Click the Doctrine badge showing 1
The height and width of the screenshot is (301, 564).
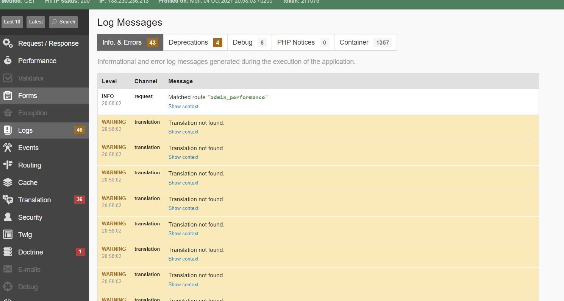[80, 252]
